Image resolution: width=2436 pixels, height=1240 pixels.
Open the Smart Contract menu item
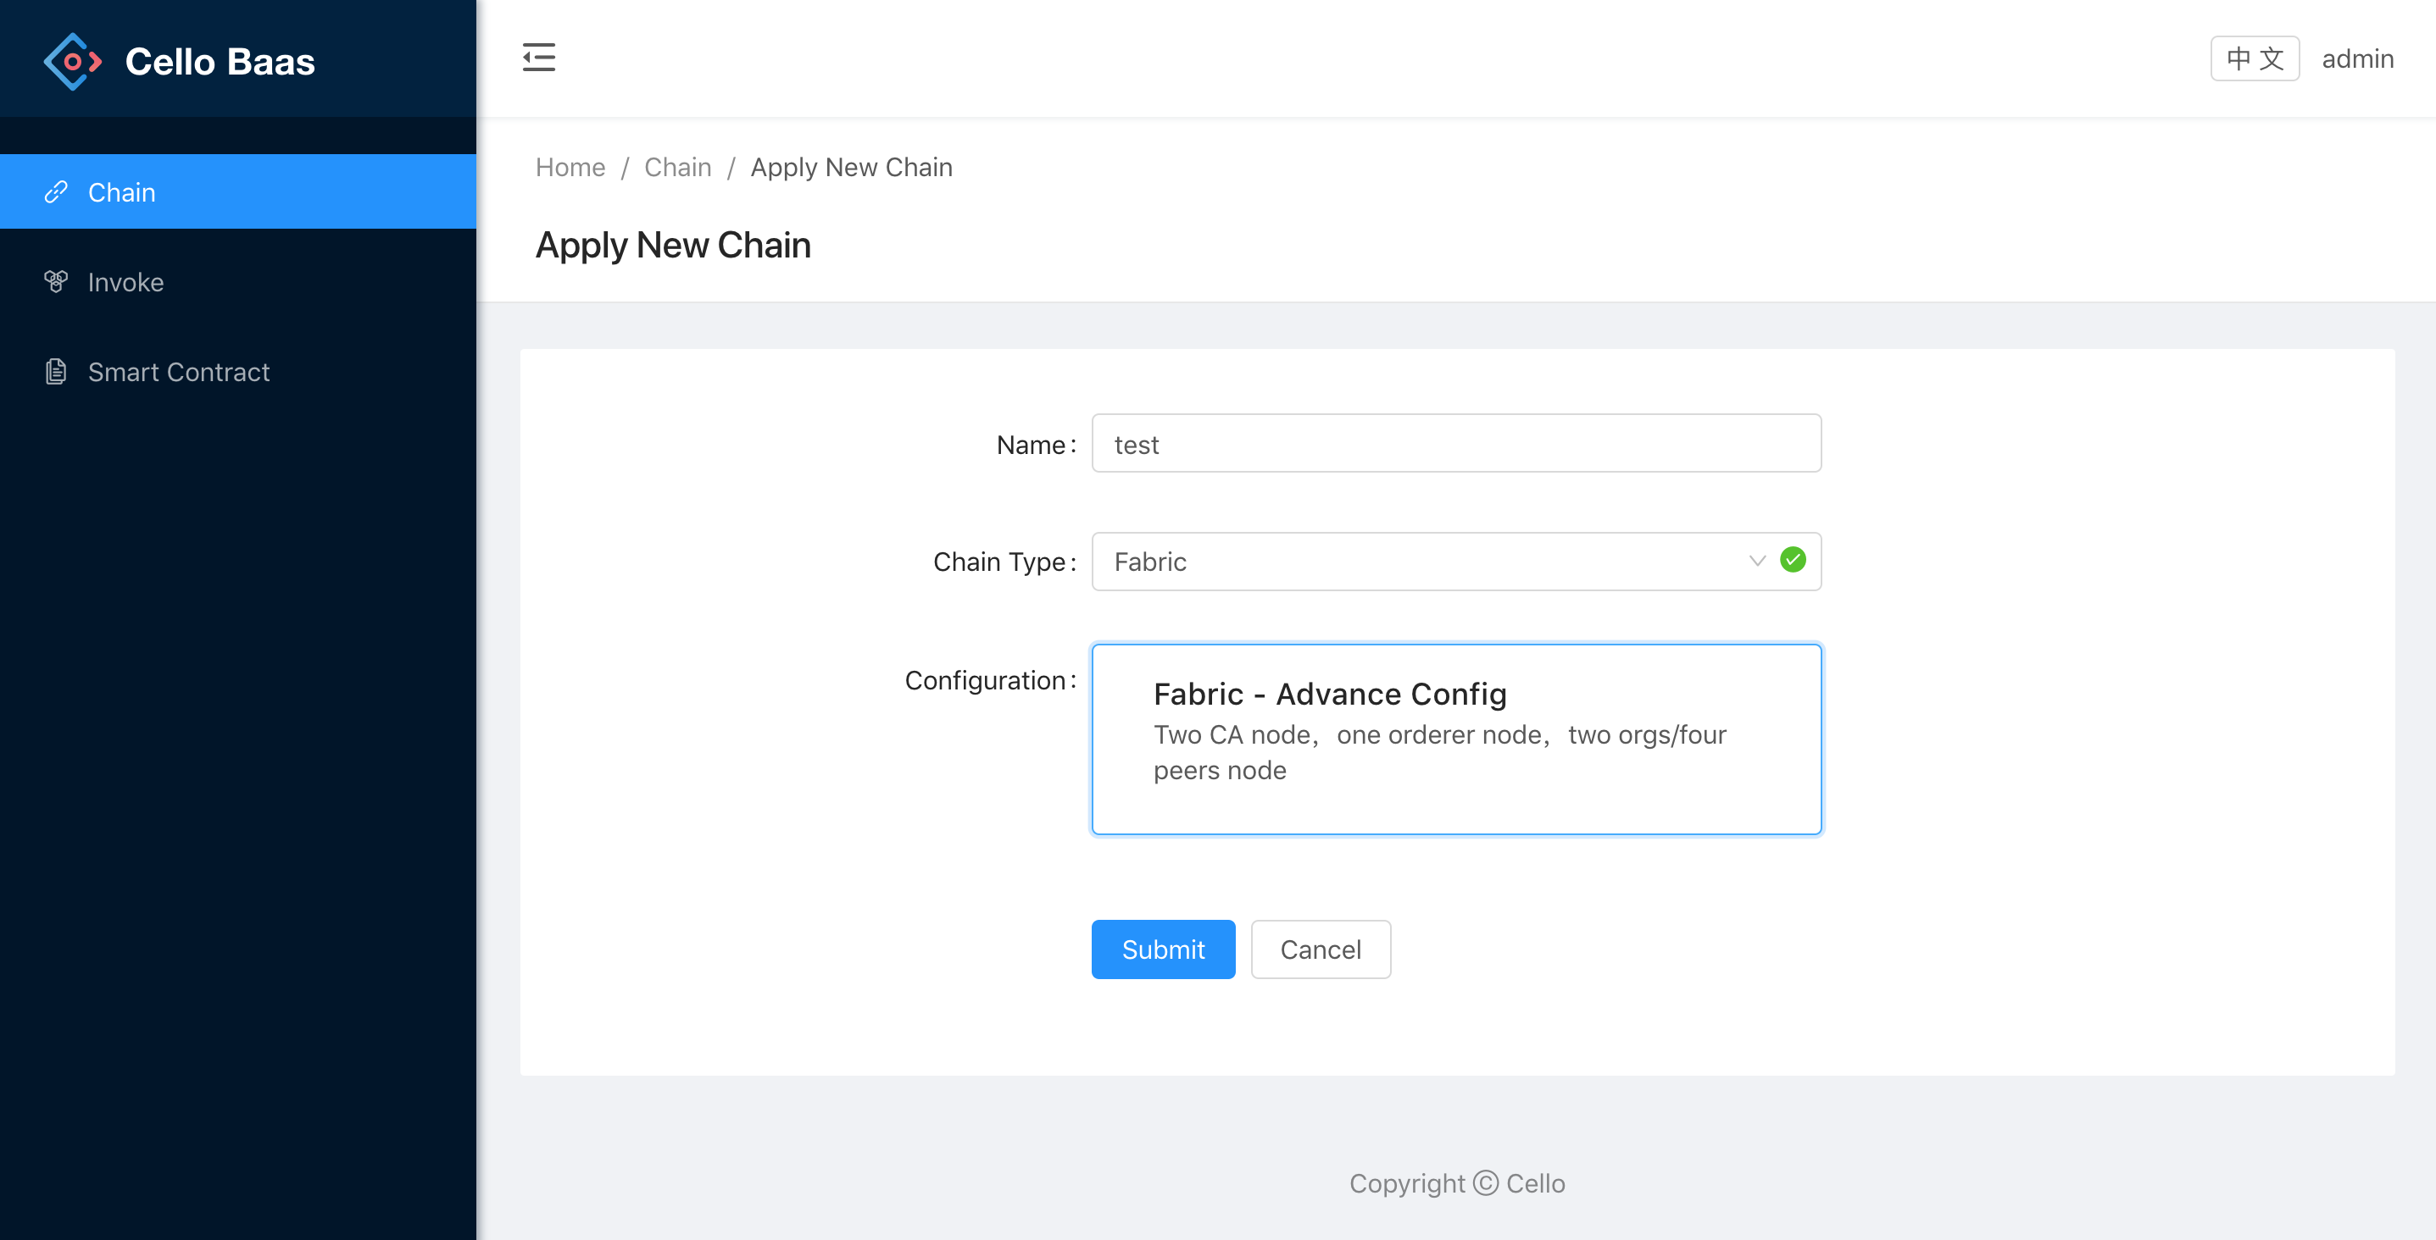(x=238, y=372)
